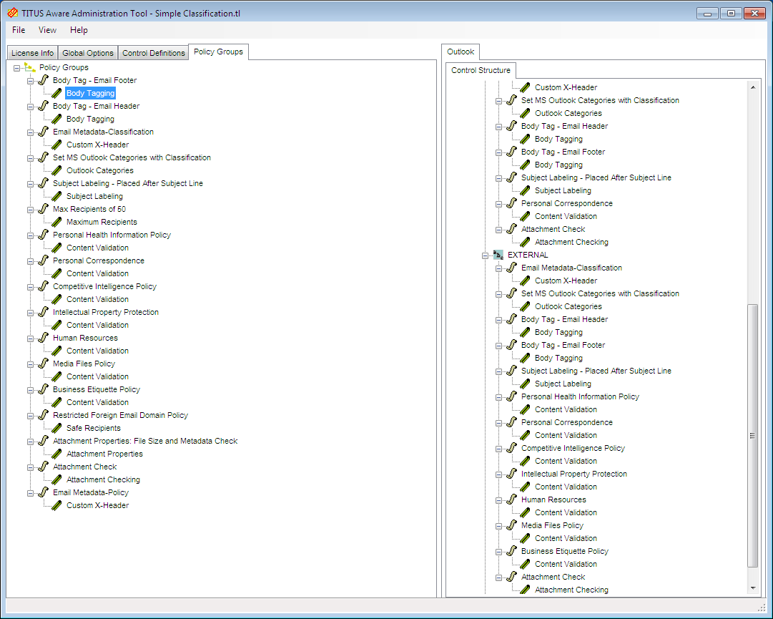This screenshot has width=773, height=619.
Task: Open the View menu
Action: [x=47, y=30]
